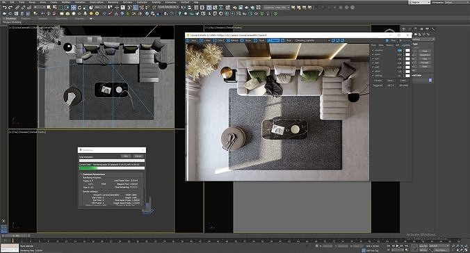Toggle the window light checkbox in LightMix
470x253 pixels.
[x=373, y=50]
